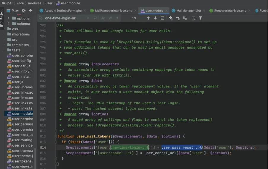Jump to previous occurrence arrow

click(x=148, y=18)
